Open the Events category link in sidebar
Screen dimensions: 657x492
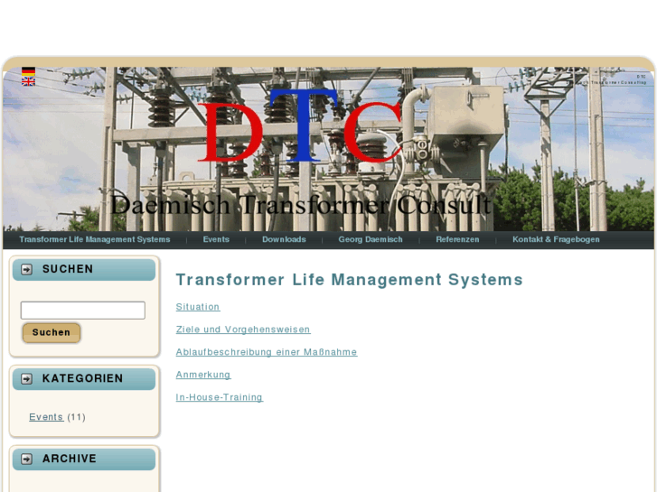pyautogui.click(x=46, y=417)
